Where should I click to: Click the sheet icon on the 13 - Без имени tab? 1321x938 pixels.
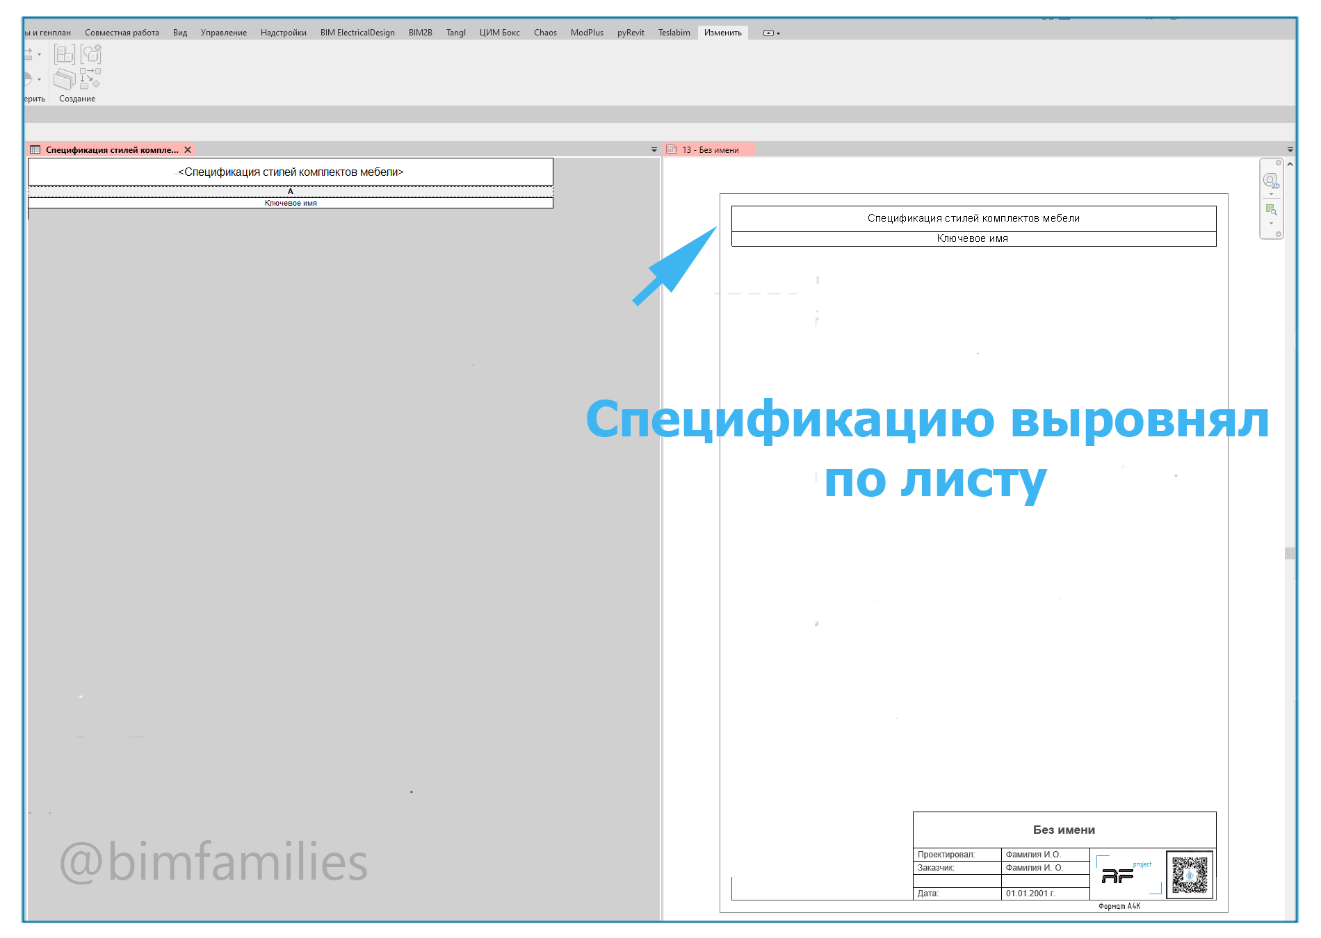point(672,149)
